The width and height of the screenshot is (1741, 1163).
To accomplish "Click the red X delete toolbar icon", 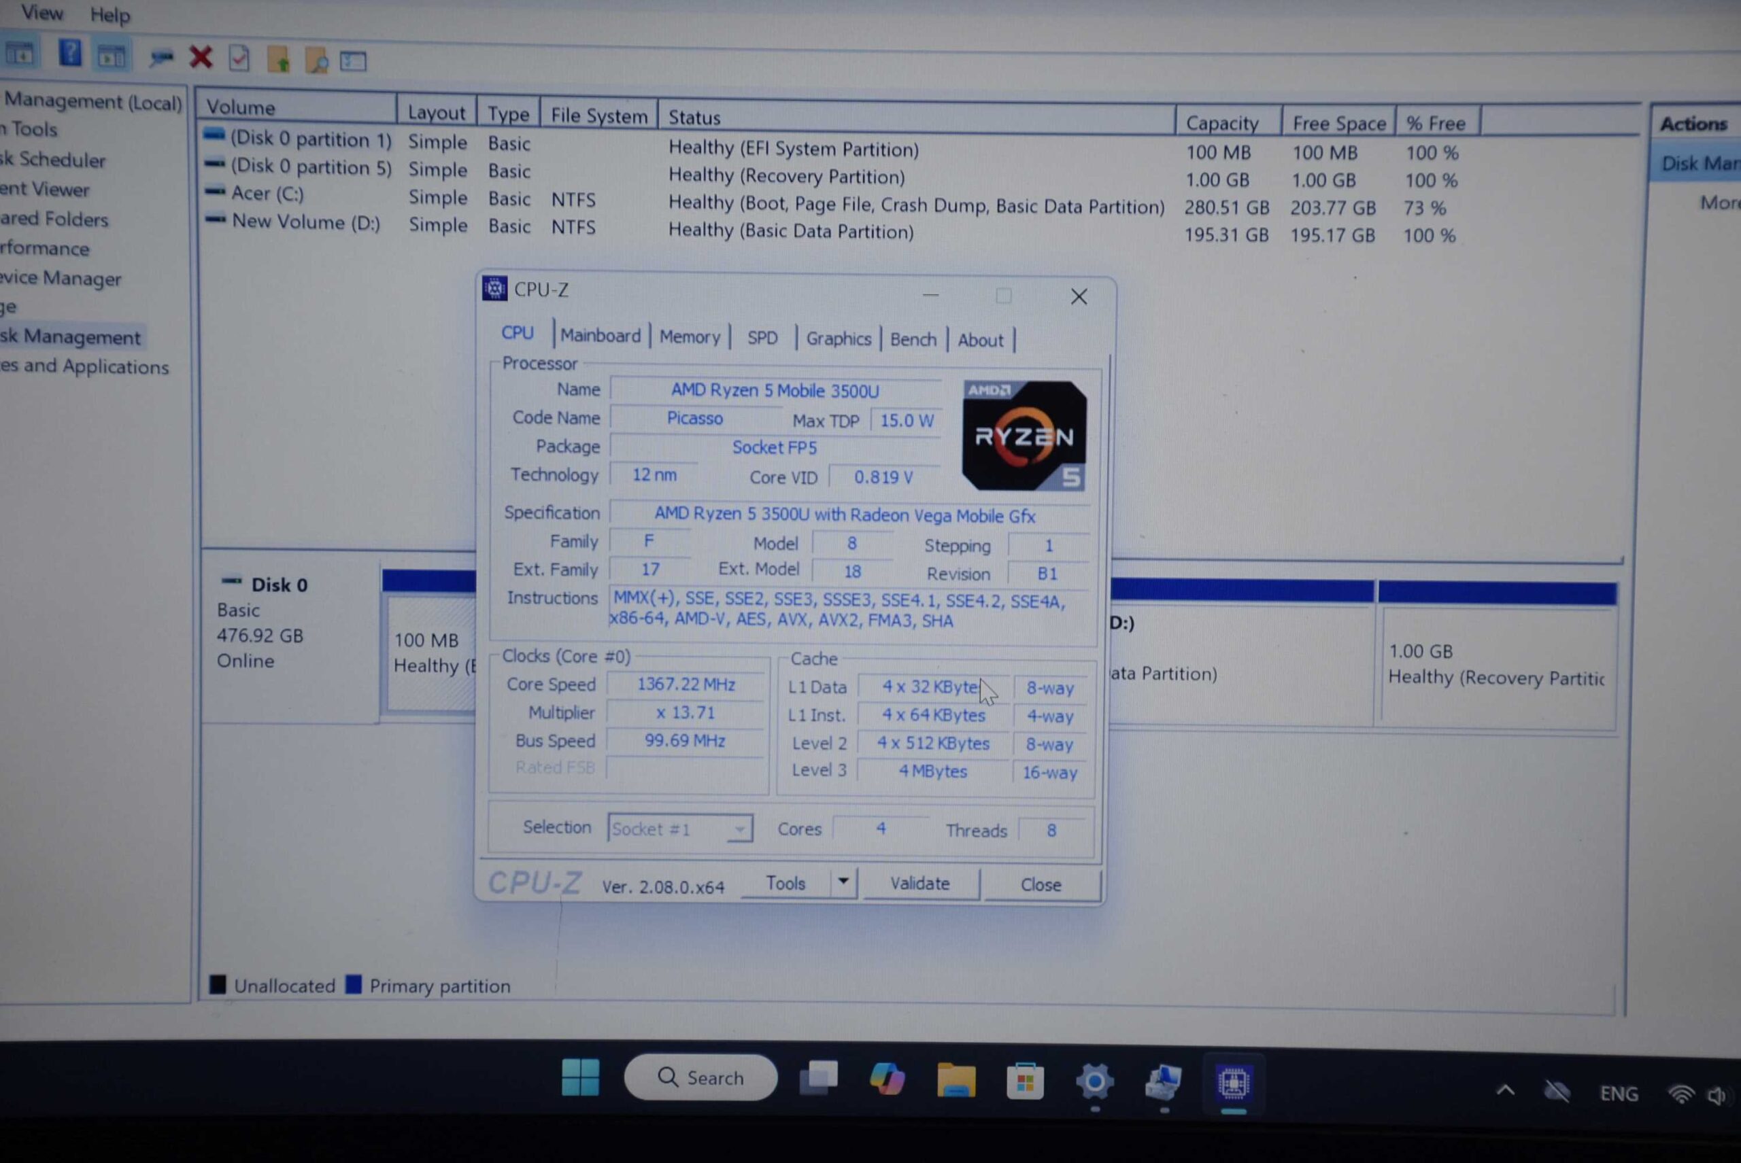I will tap(201, 57).
